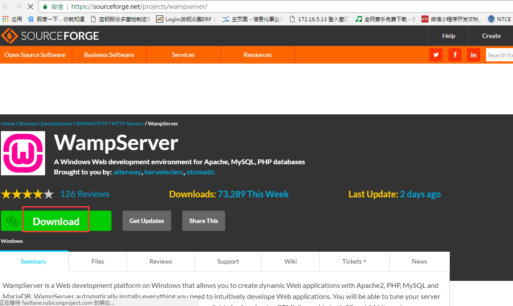Open the apps grid bookmark icon
Image resolution: width=513 pixels, height=306 pixels.
(6, 19)
